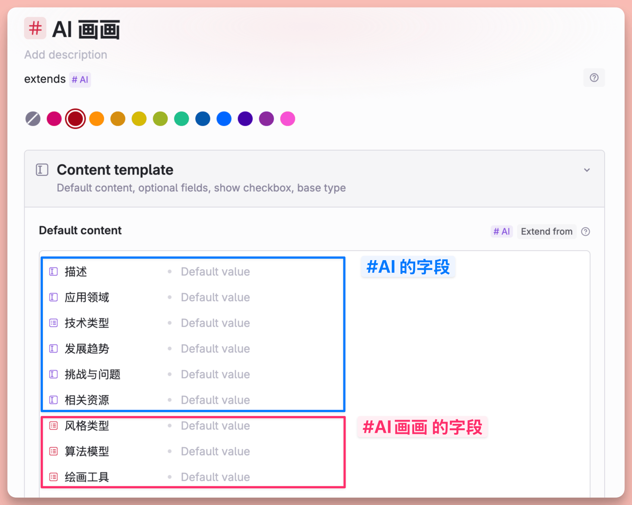This screenshot has width=632, height=505.
Task: Click the options field icon for 算法模型
Action: 54,451
